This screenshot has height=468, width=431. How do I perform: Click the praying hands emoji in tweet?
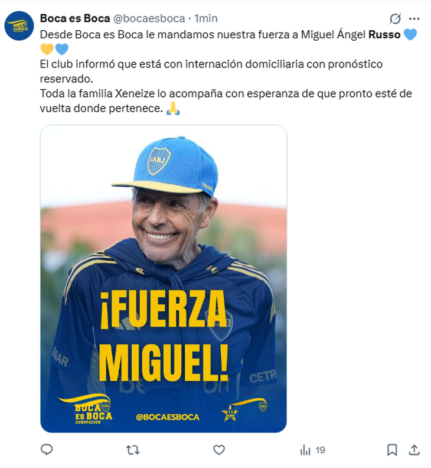pos(173,108)
